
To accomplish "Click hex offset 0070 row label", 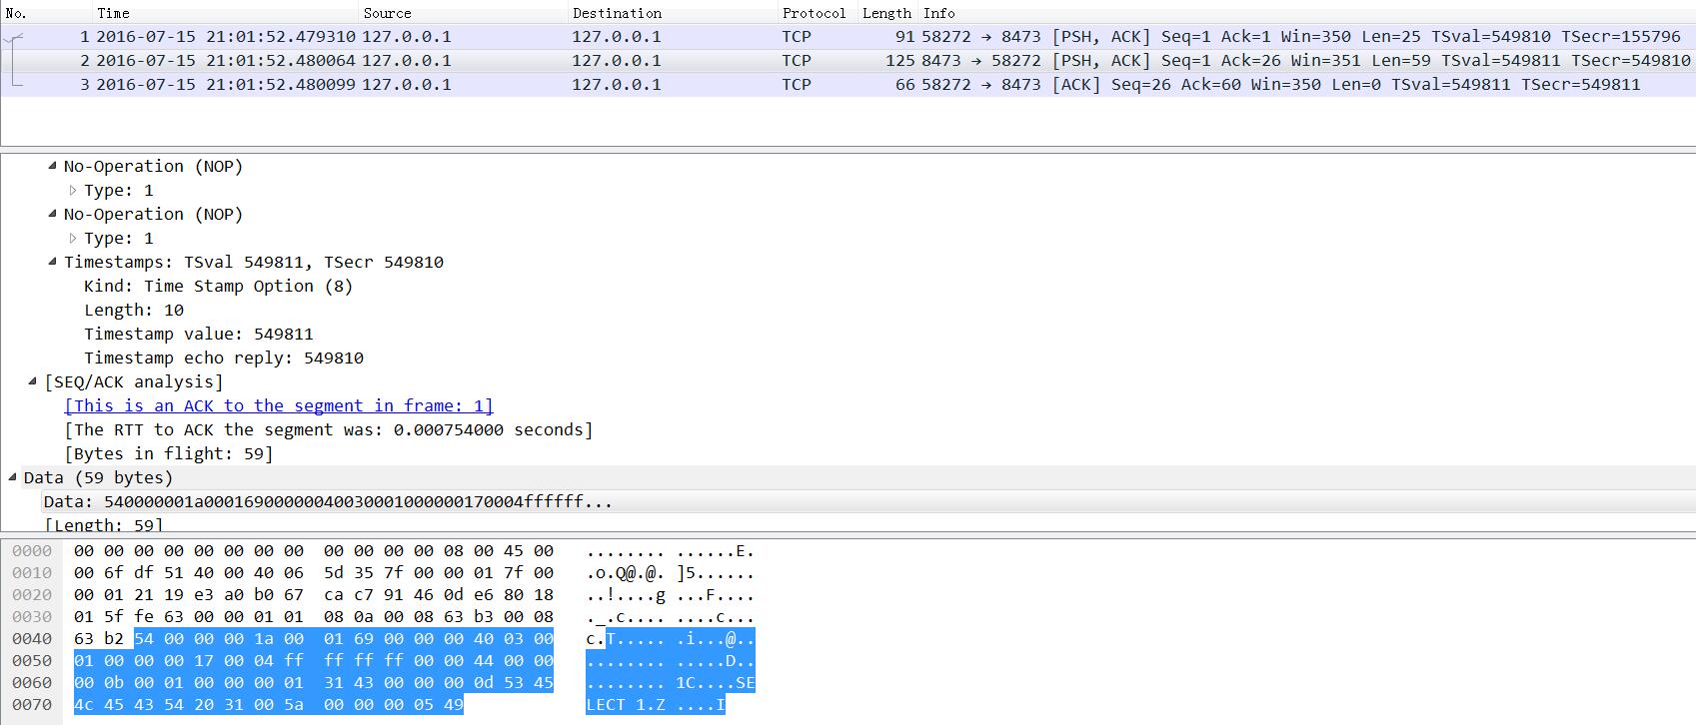I will coord(32,705).
